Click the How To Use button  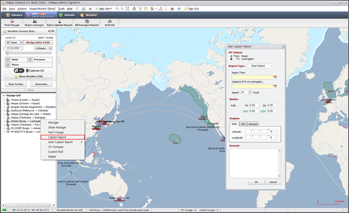16,84
